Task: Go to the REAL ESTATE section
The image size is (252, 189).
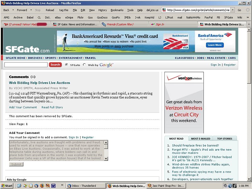Action: pos(216,58)
